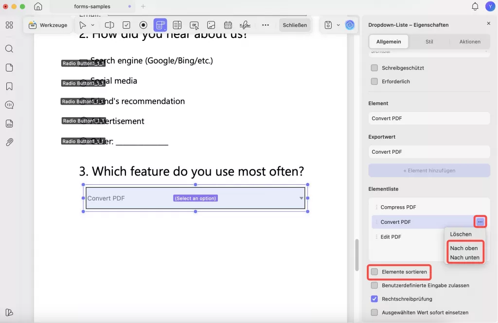The height and width of the screenshot is (323, 498).
Task: Select radio field beside Search engine
Action: 83,63
